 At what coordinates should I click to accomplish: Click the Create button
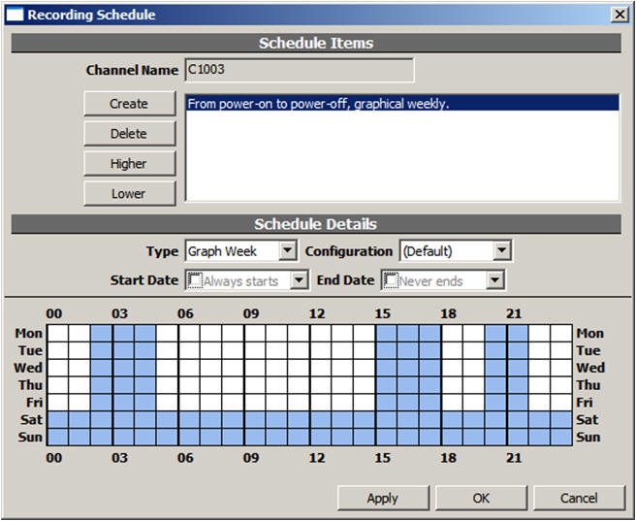(x=129, y=104)
